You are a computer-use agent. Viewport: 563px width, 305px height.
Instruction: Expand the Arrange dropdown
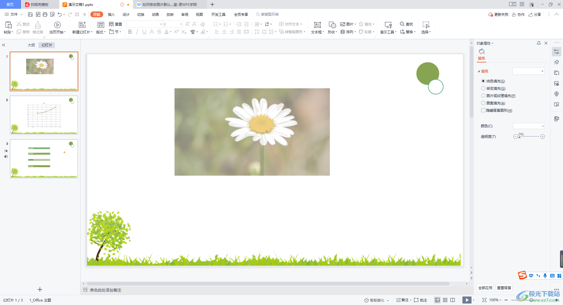(x=348, y=32)
